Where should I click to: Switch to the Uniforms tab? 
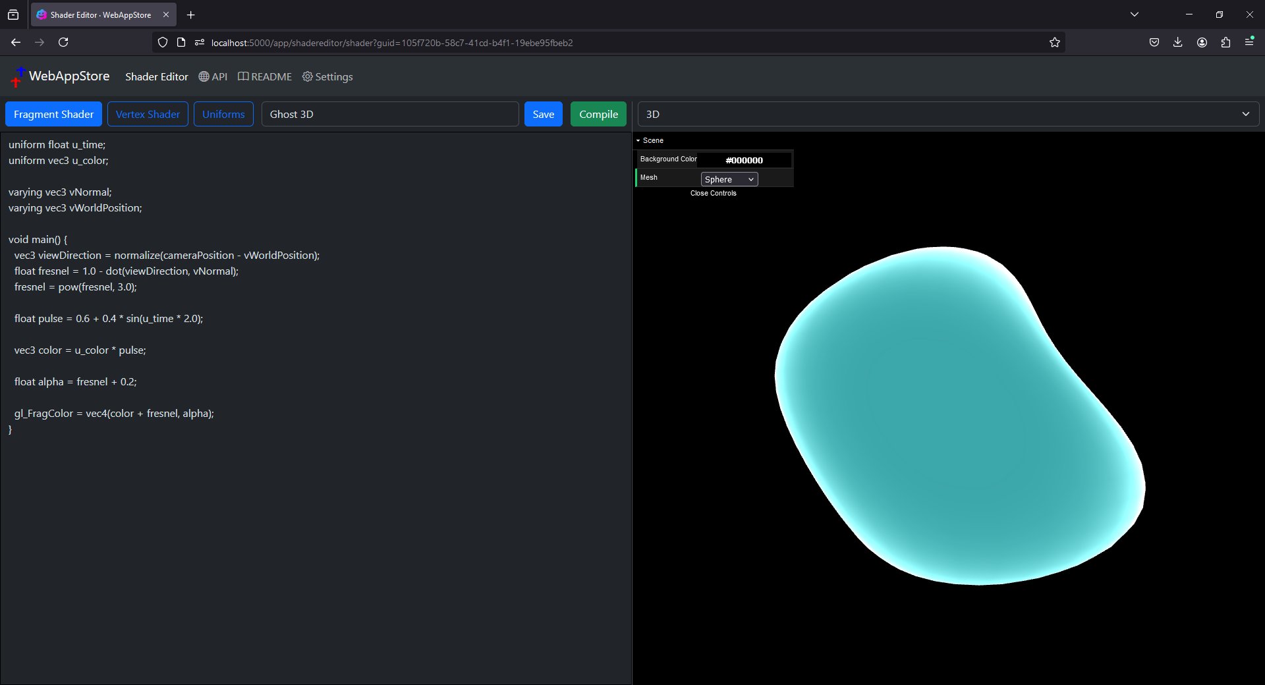[223, 114]
